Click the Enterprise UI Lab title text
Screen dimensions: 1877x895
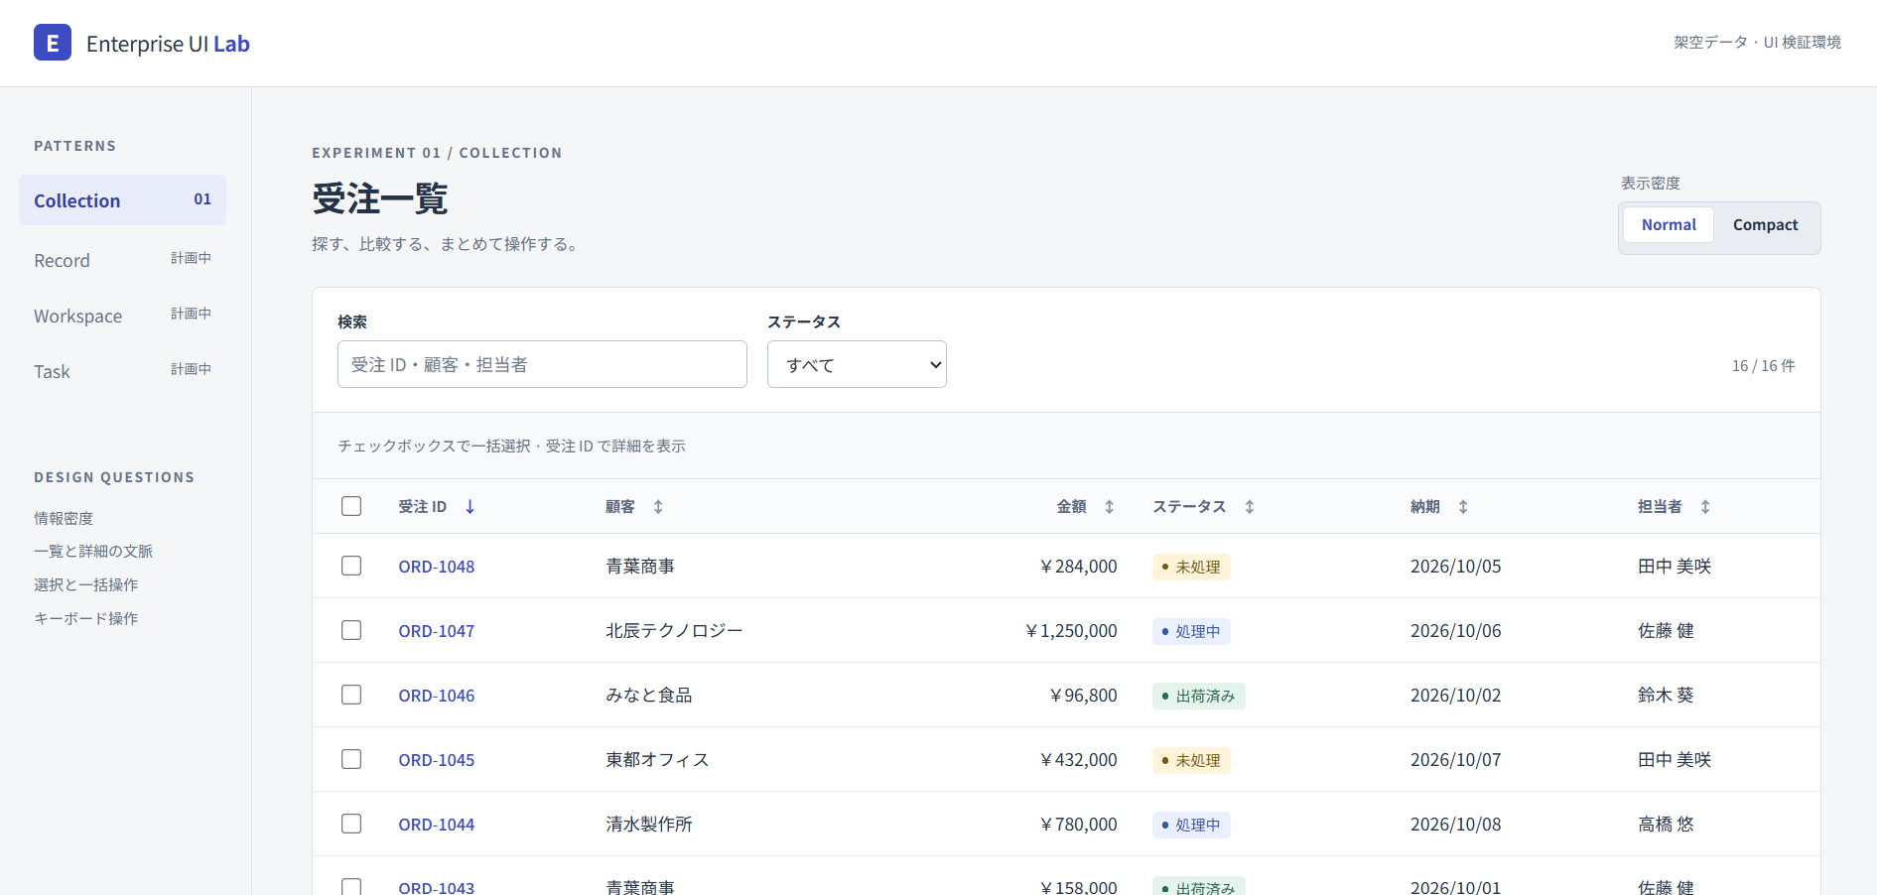(168, 44)
